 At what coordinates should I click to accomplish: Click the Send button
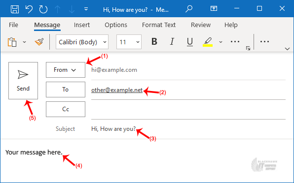pyautogui.click(x=23, y=81)
